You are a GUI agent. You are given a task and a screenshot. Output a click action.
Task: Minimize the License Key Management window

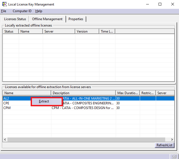pos(147,4)
